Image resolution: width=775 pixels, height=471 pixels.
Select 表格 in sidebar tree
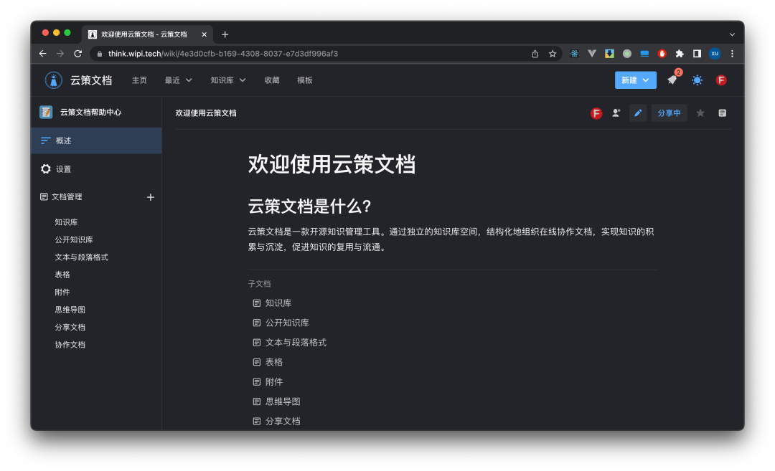[x=62, y=275]
